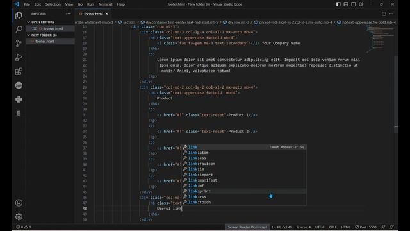
Task: Open the Run and Debug view
Action: pos(19,57)
